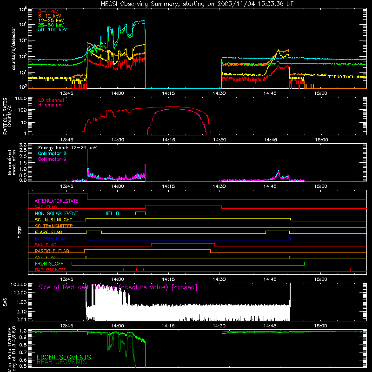Click the 100.00 tick on SAS axis
This screenshot has height=372, width=372.
(x=19, y=284)
